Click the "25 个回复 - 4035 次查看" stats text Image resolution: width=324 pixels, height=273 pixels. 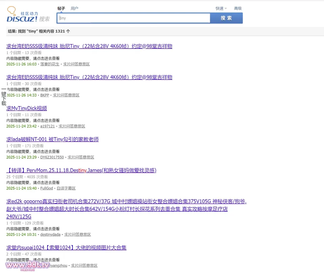[x=27, y=177]
